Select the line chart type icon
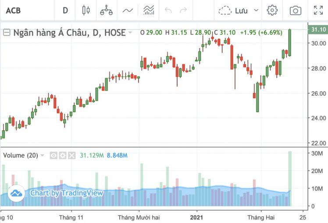The width and height of the screenshot is (328, 223). tap(128, 10)
